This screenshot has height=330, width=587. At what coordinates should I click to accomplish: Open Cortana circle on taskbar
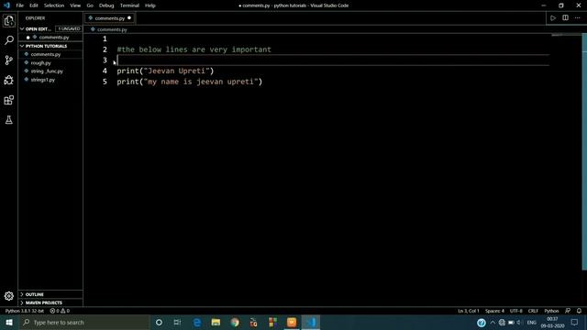159,322
